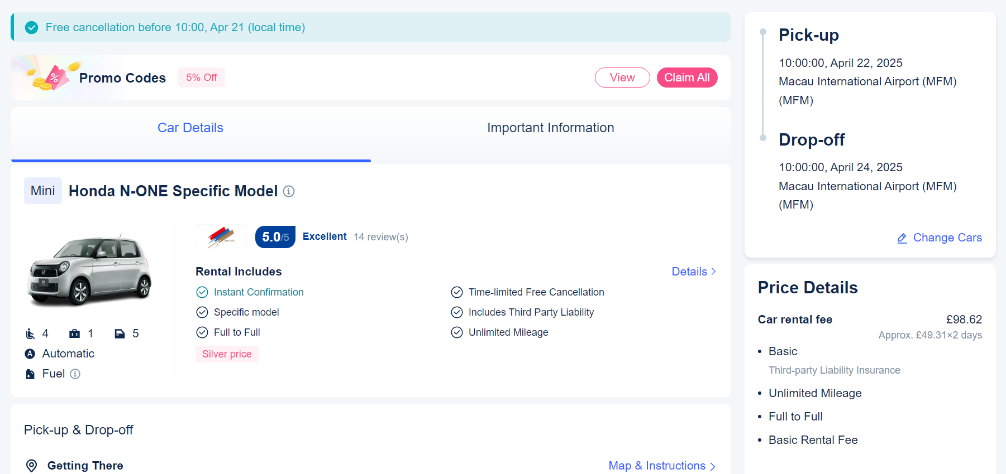The height and width of the screenshot is (474, 1006).
Task: Click the Automatic transmission icon
Action: pos(30,354)
